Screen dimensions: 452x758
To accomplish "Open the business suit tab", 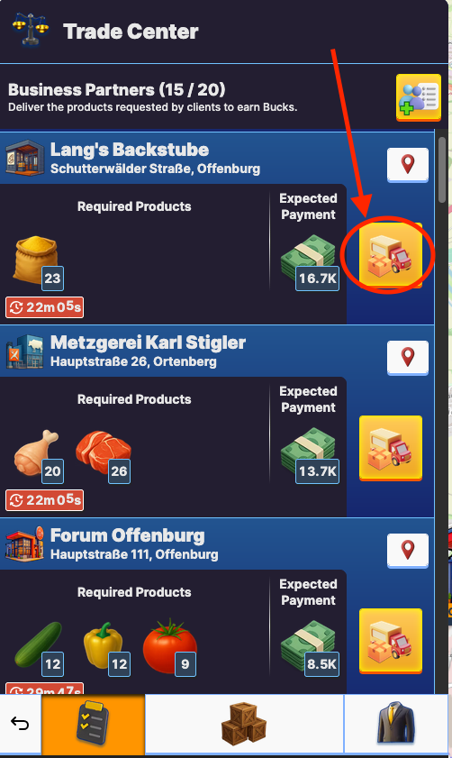I will pos(395,724).
